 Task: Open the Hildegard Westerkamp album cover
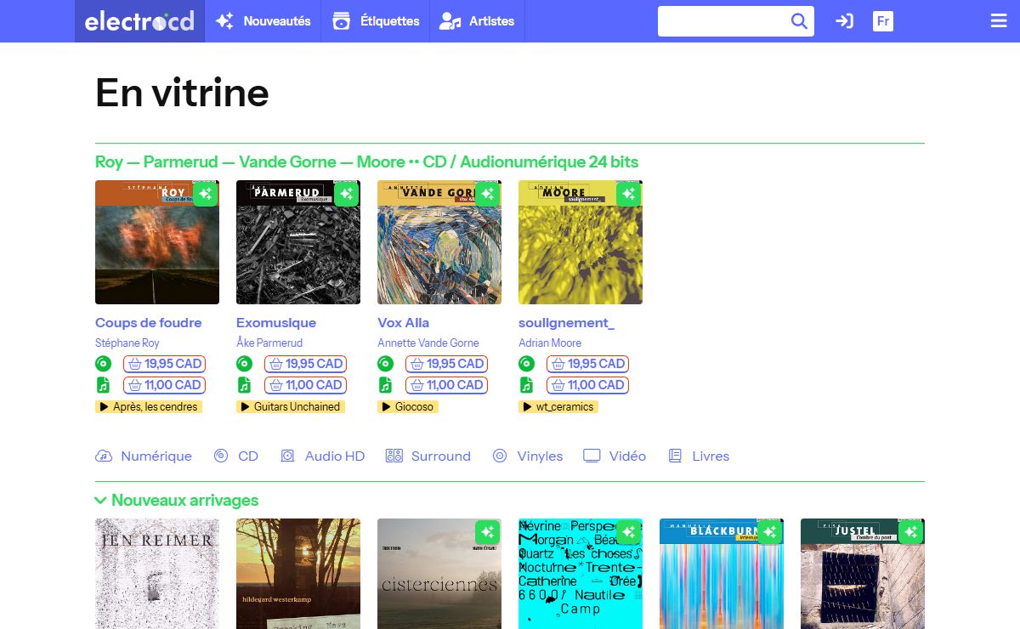(298, 574)
